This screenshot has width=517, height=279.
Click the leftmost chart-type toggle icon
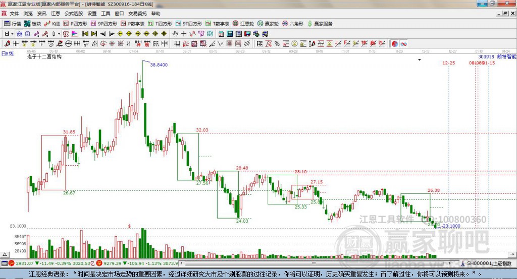(x=20, y=34)
